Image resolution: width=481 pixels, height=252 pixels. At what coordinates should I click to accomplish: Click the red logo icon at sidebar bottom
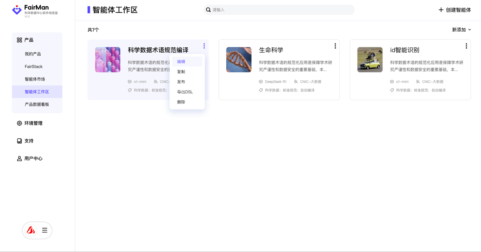point(31,230)
